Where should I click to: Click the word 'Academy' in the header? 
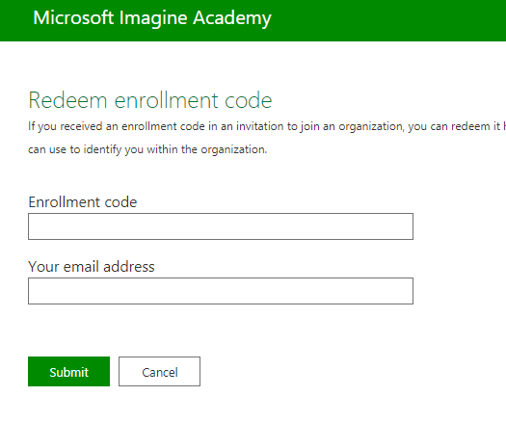pos(232,18)
